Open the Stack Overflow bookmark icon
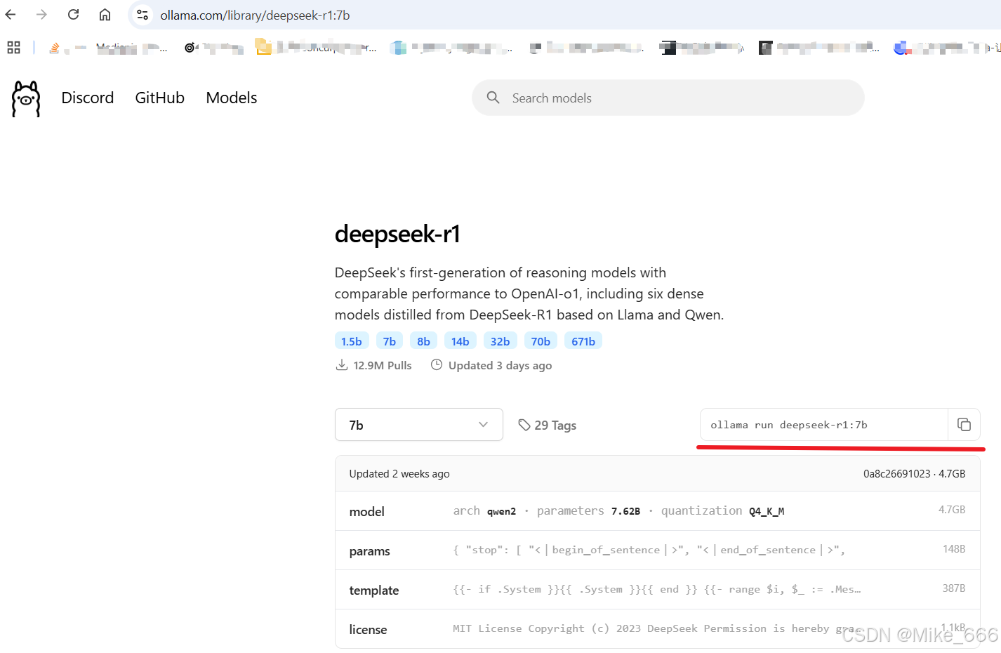1001x653 pixels. (x=54, y=48)
